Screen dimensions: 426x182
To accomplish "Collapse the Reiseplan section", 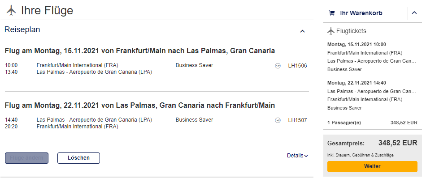I will coord(302,31).
